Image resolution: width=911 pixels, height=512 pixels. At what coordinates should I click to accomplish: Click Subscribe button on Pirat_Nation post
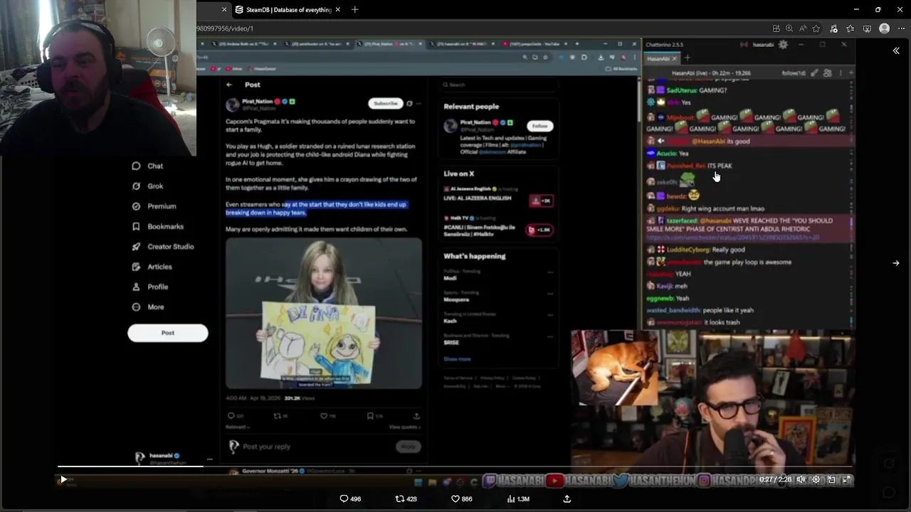(x=386, y=104)
